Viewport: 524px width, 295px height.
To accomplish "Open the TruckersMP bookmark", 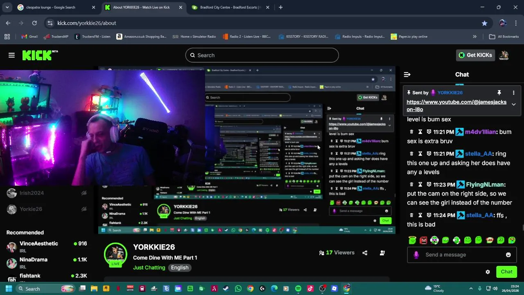I will (56, 36).
